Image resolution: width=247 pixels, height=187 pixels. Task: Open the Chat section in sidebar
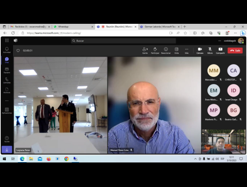point(7,60)
